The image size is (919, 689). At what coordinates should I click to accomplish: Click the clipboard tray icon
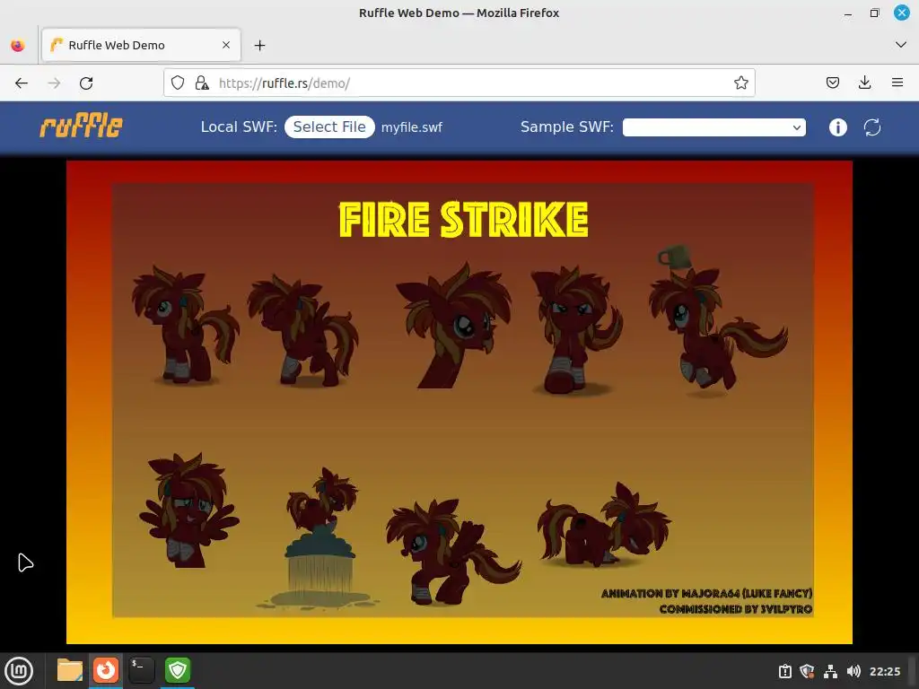pyautogui.click(x=784, y=671)
